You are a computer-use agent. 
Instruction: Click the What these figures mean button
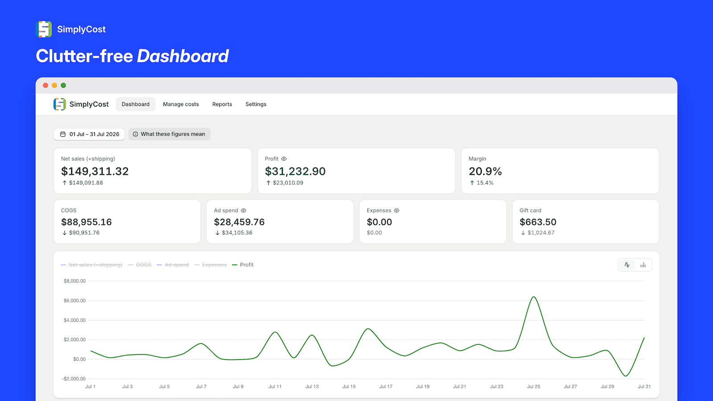pyautogui.click(x=169, y=134)
